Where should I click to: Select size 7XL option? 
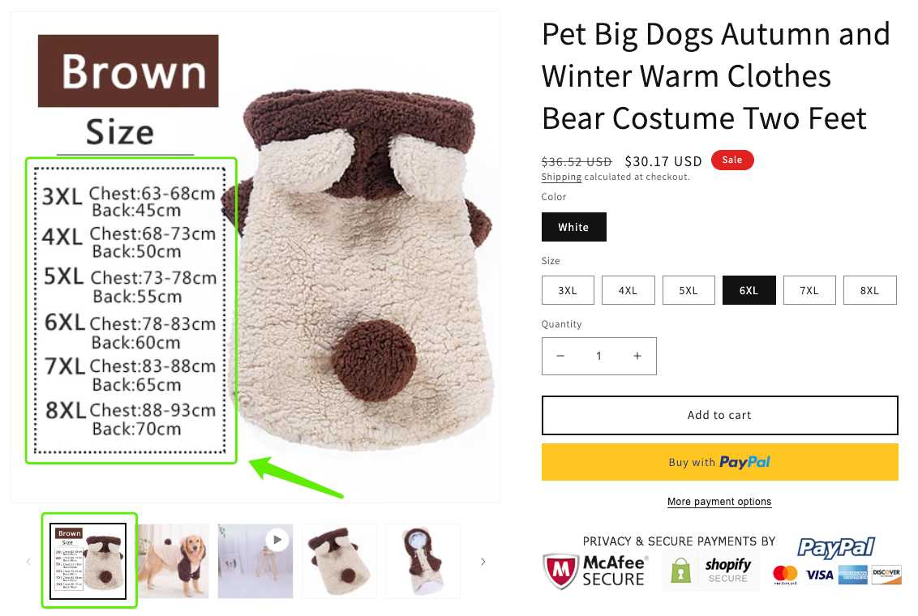pos(809,290)
